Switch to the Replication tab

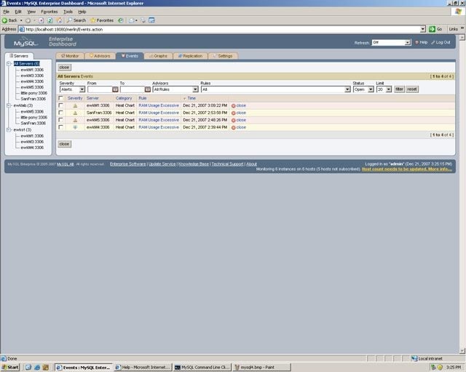(x=190, y=56)
